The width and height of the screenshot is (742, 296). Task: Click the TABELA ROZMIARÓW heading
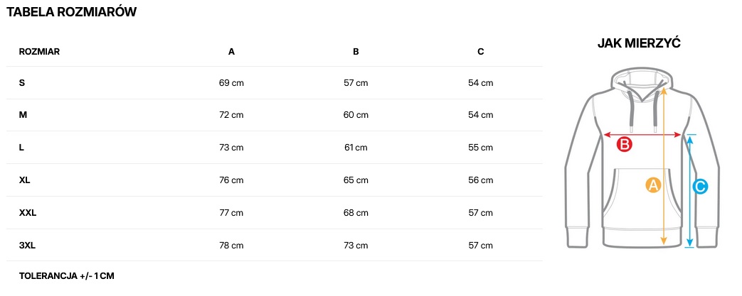click(71, 12)
